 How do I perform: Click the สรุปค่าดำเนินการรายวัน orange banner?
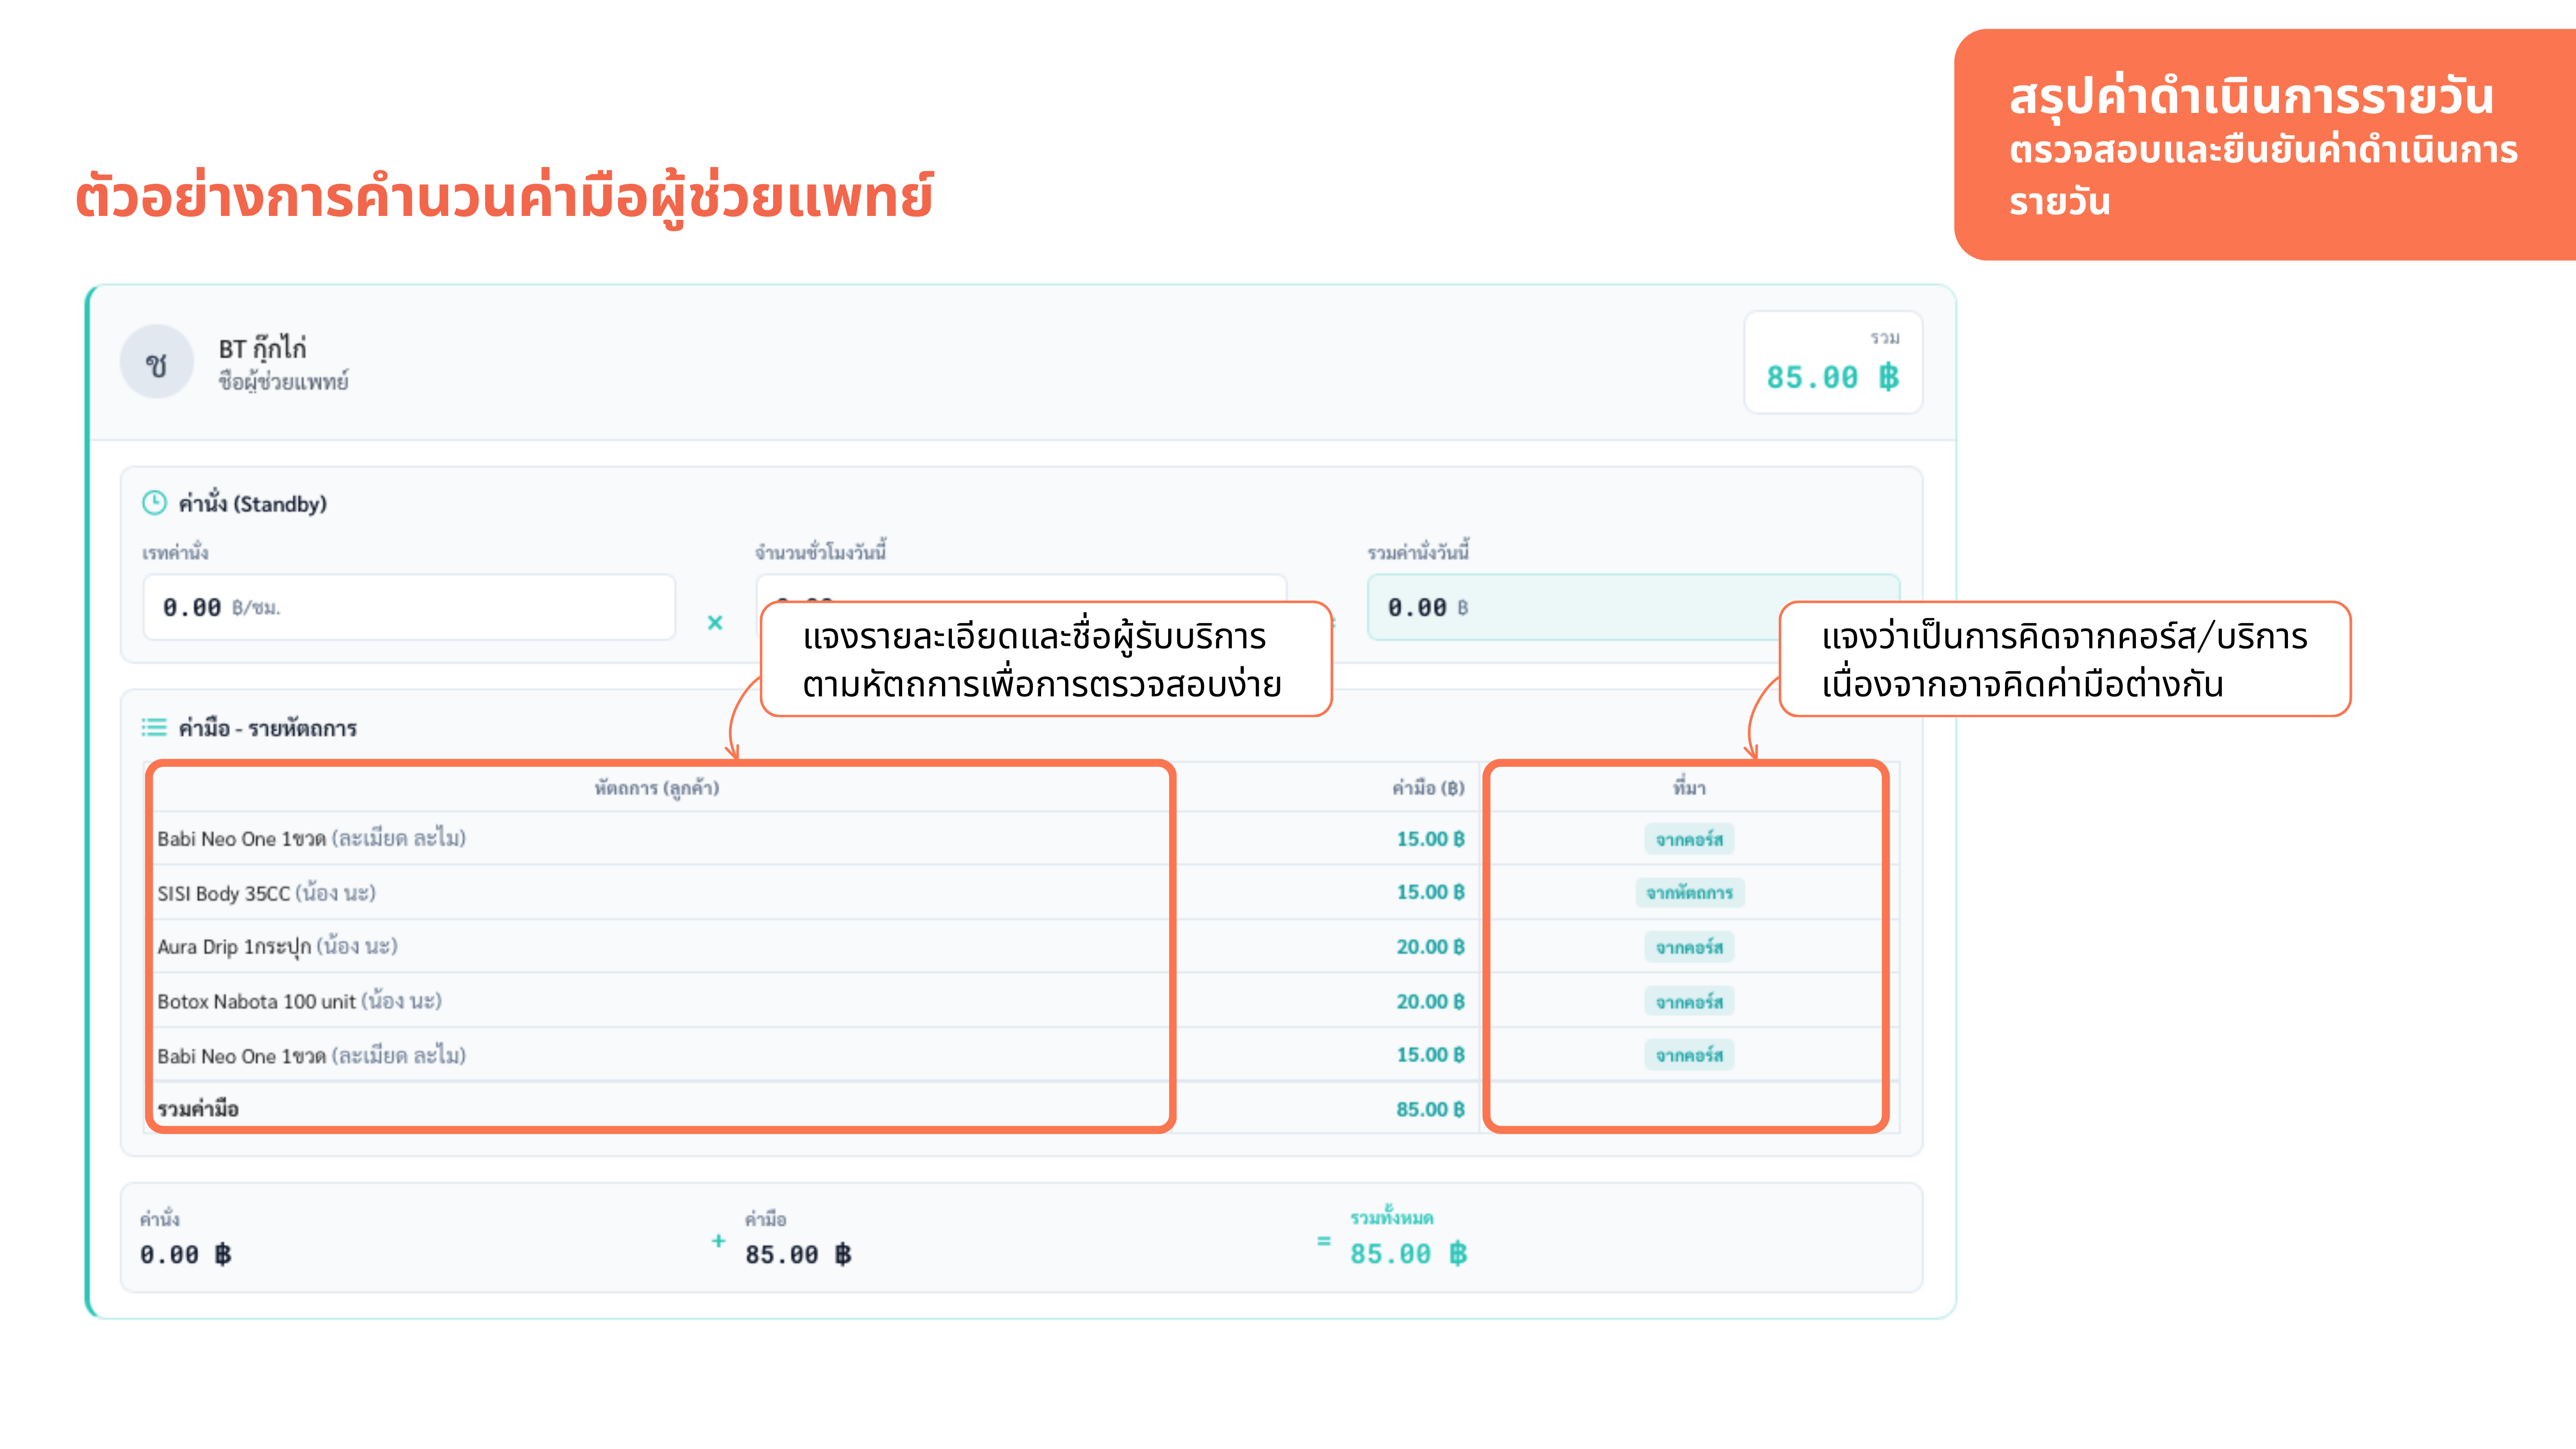click(x=2265, y=145)
